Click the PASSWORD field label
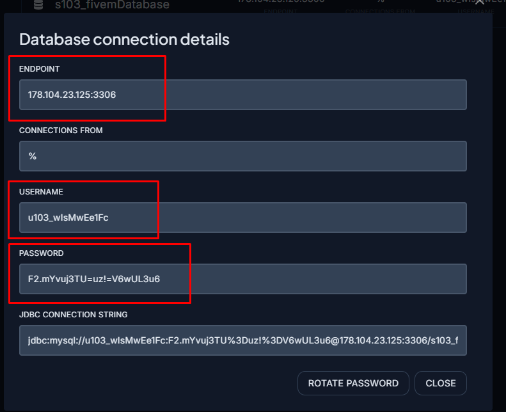The height and width of the screenshot is (412, 506). pos(41,253)
